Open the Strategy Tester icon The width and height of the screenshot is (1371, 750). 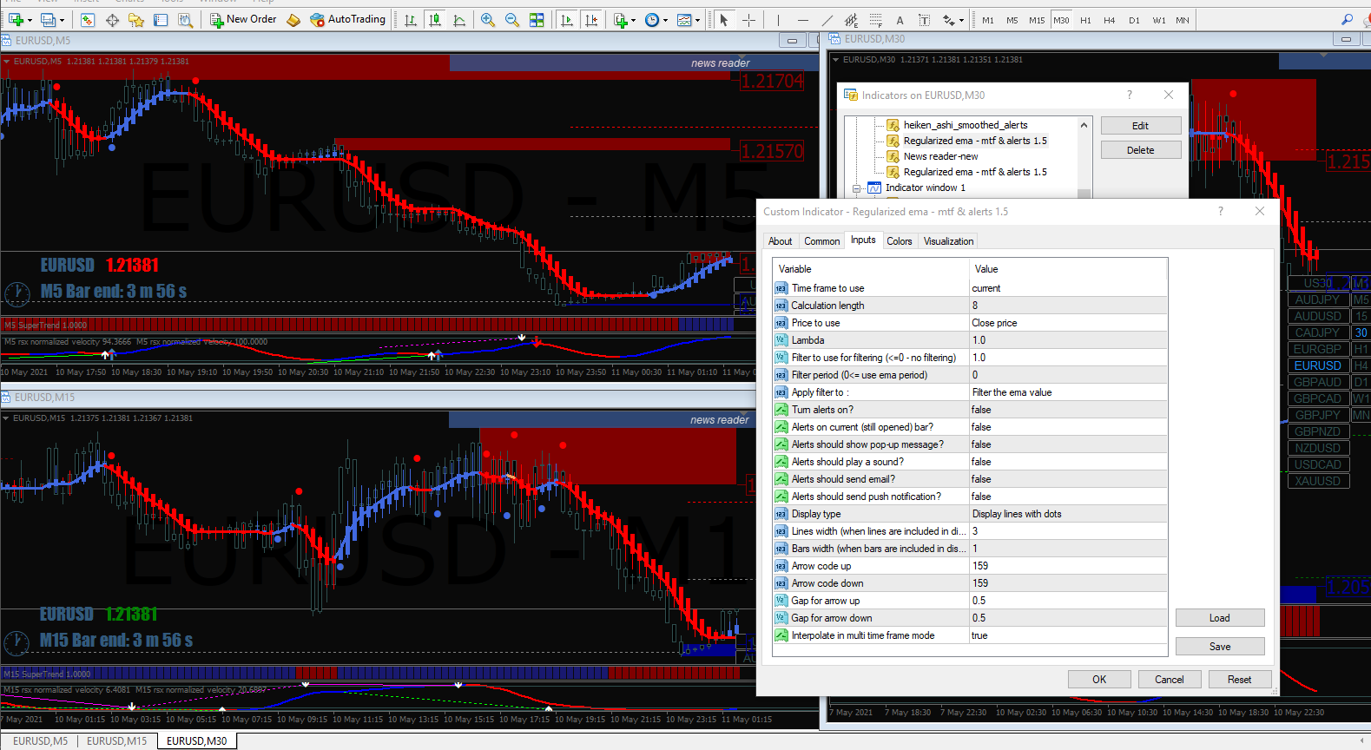185,20
